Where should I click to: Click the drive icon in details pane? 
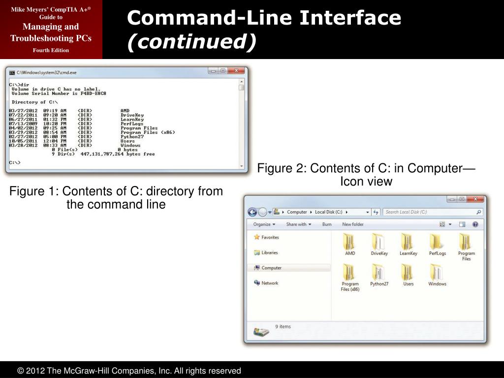[261, 332]
